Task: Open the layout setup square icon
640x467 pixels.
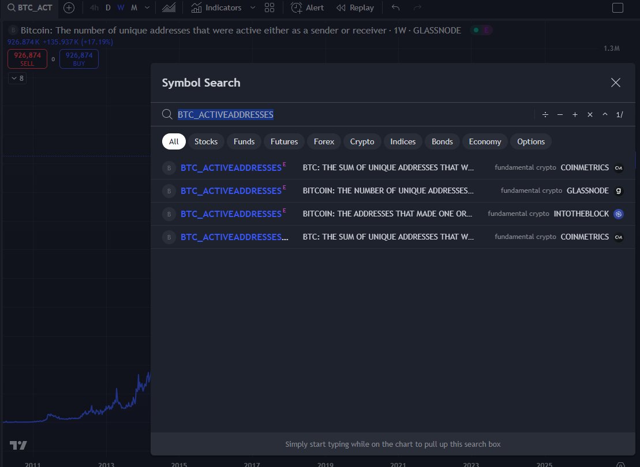Action: pyautogui.click(x=617, y=8)
